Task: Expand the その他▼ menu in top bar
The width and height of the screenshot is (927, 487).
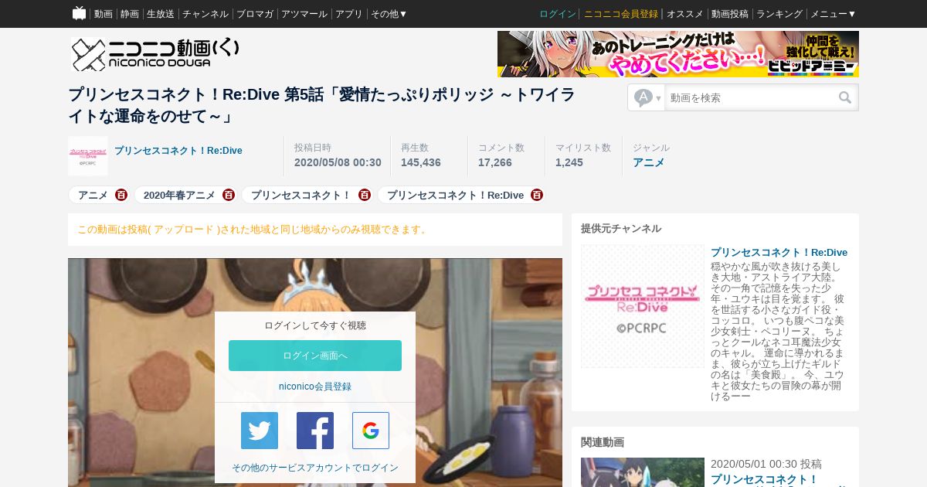Action: 389,14
